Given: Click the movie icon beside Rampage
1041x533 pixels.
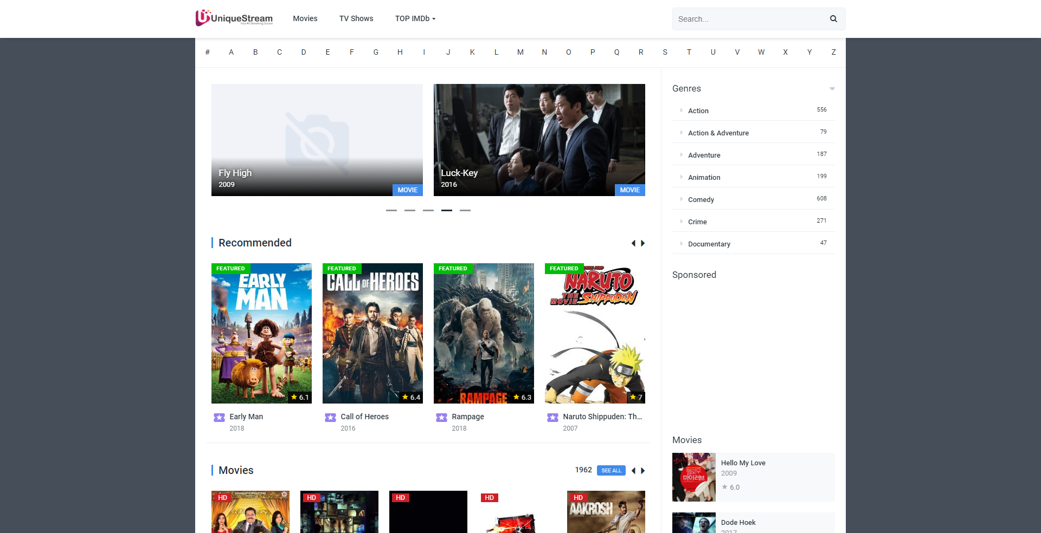Looking at the screenshot, I should click(441, 417).
